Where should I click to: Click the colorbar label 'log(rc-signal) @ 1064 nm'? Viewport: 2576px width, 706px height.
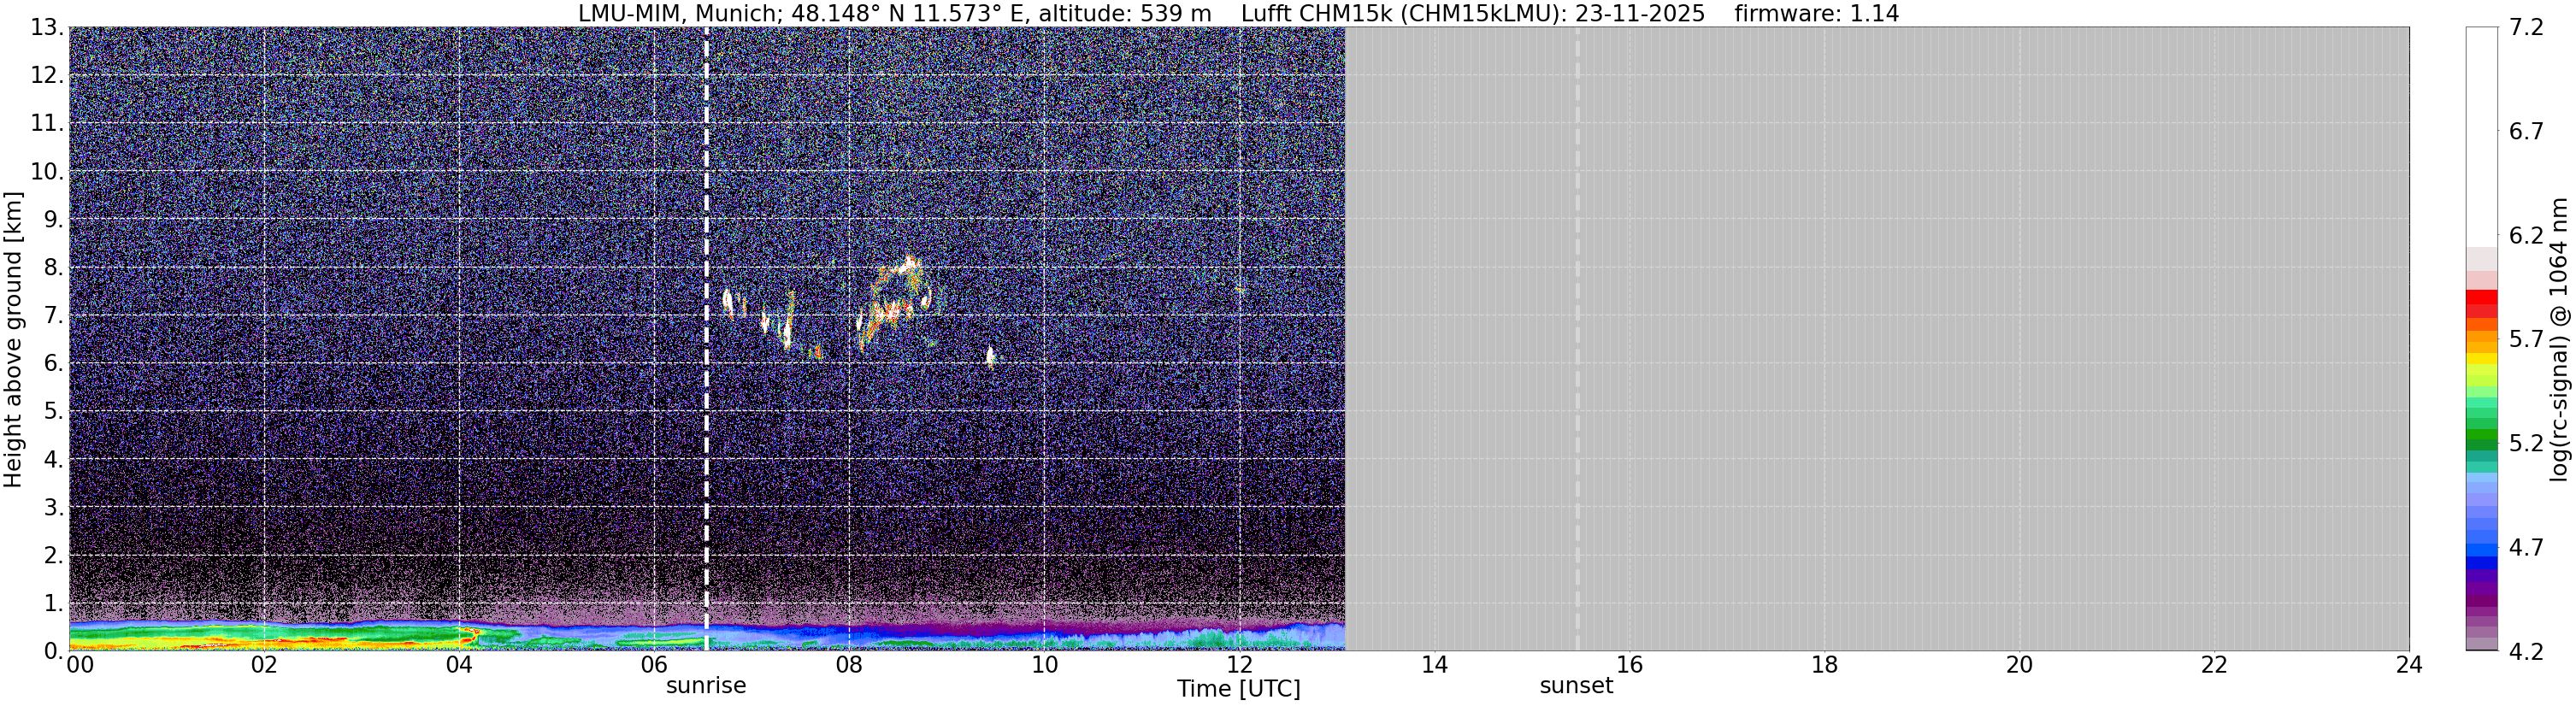point(2559,339)
